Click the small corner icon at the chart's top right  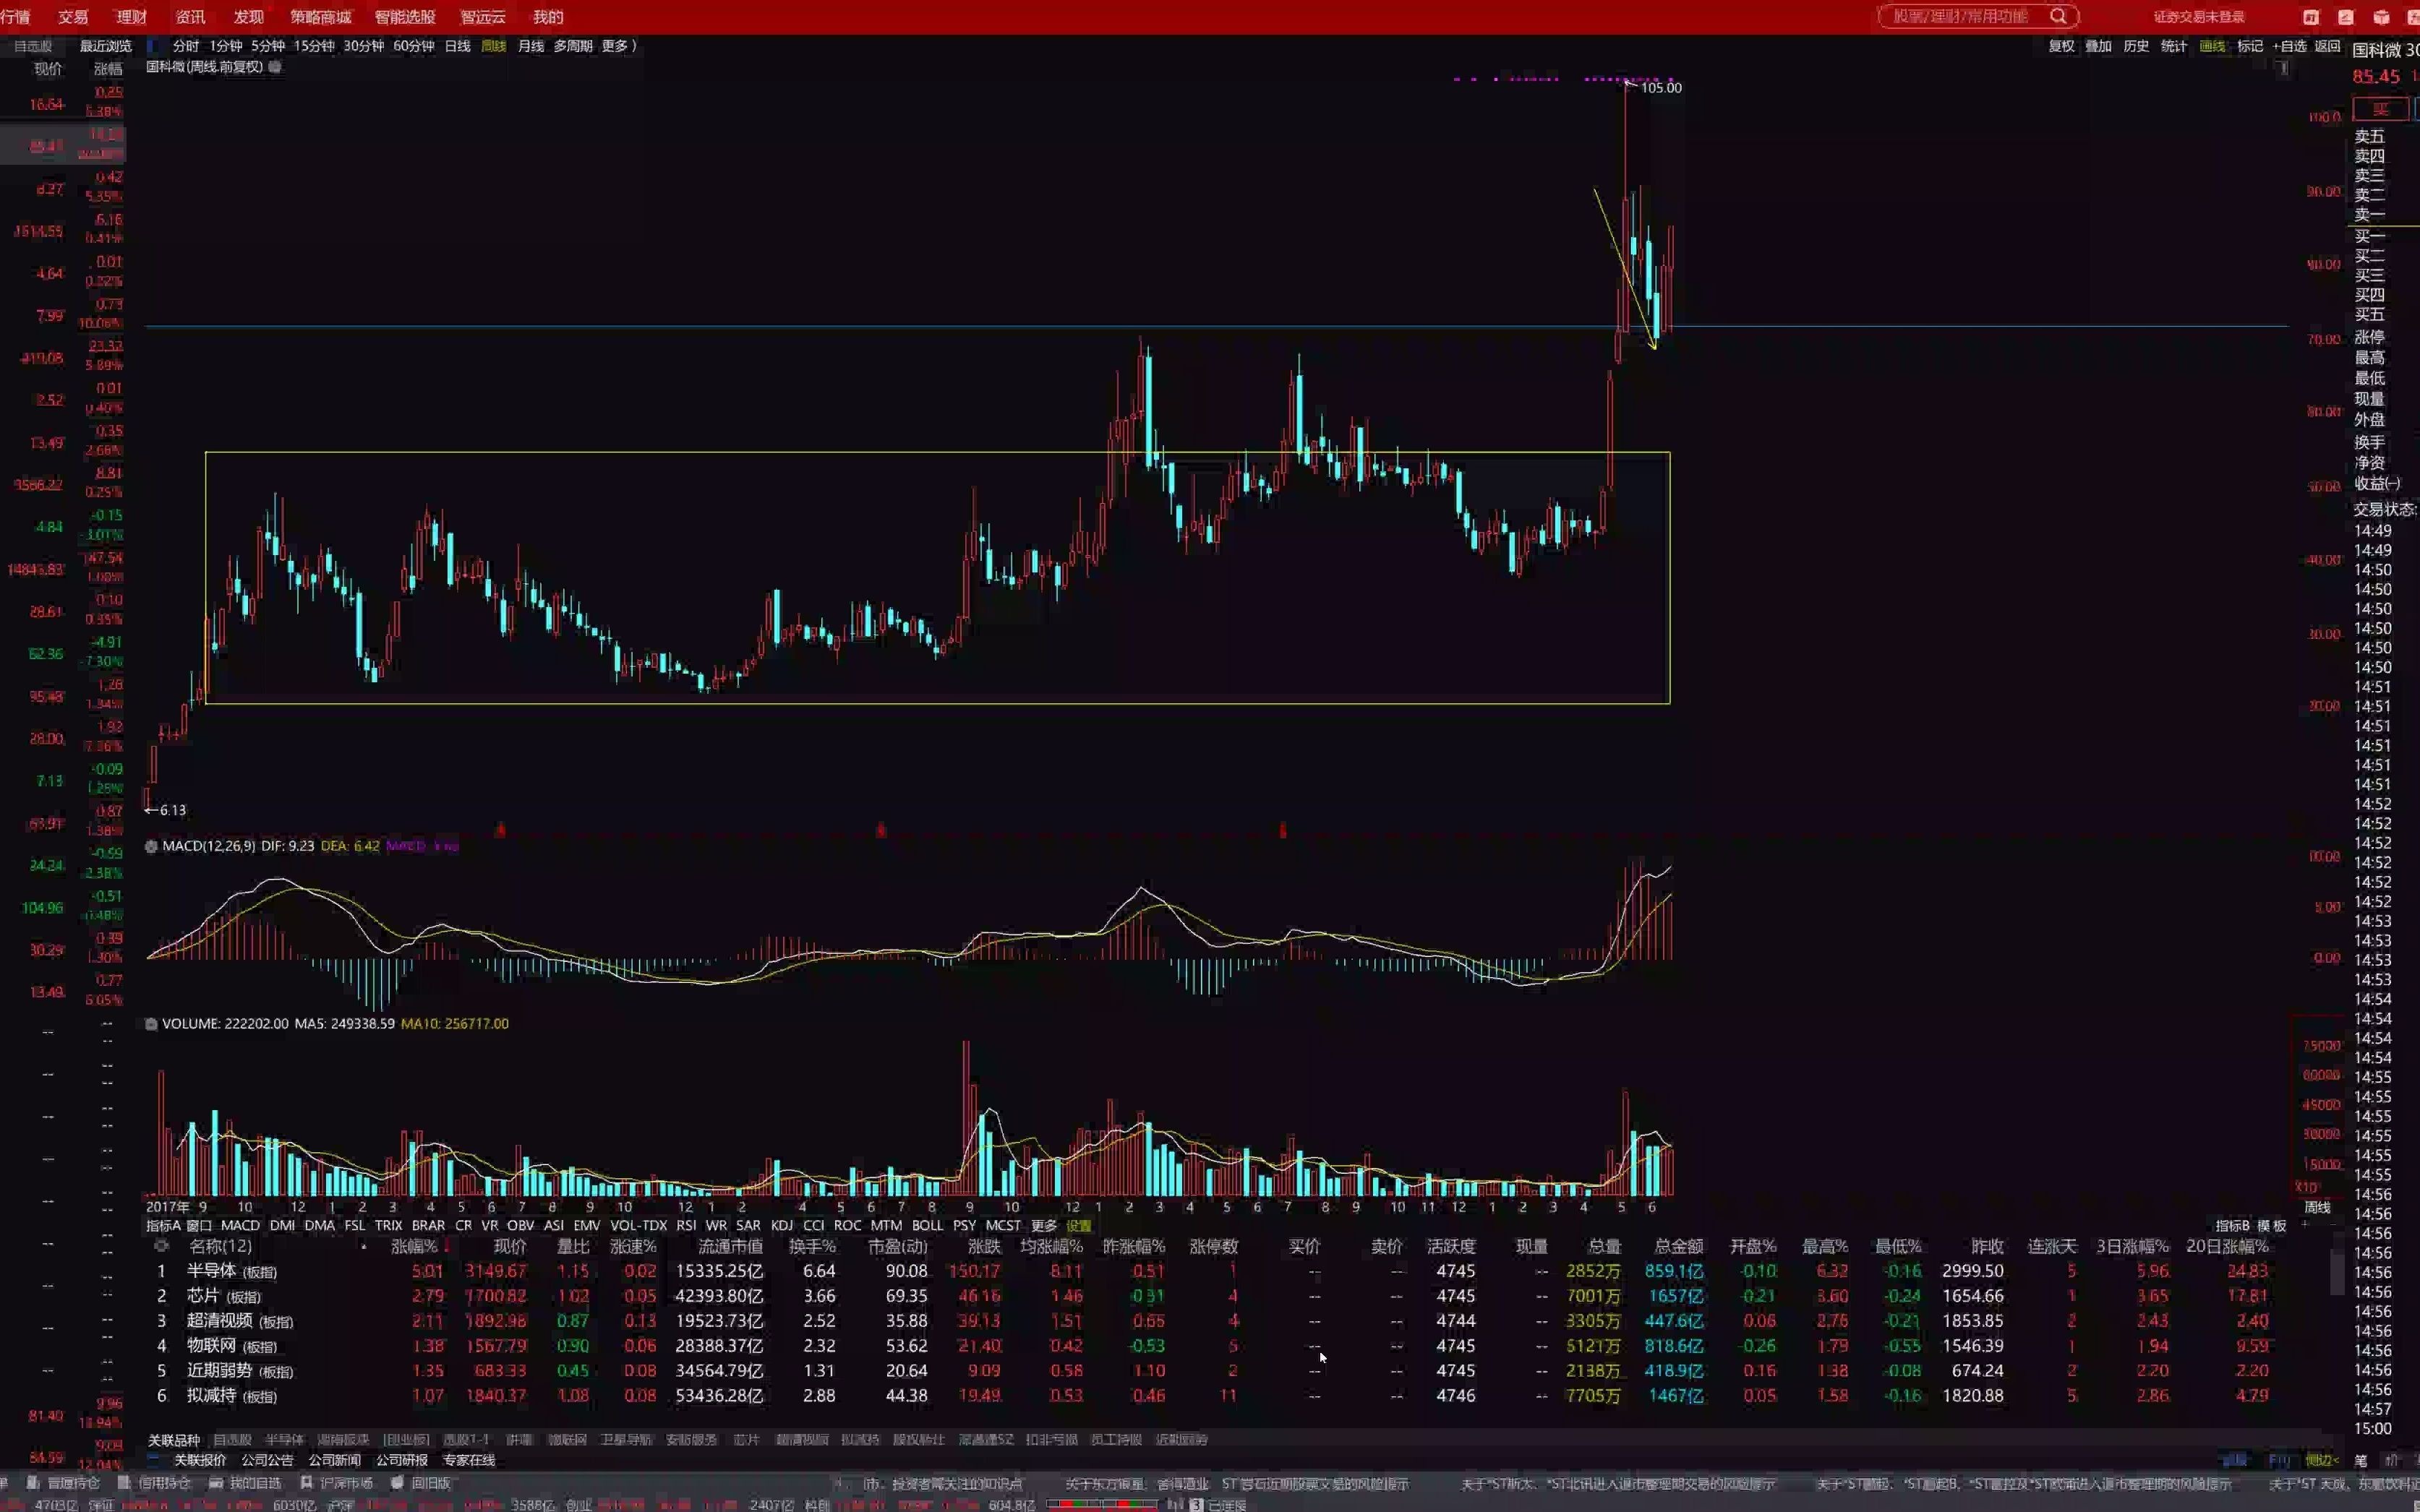2283,68
